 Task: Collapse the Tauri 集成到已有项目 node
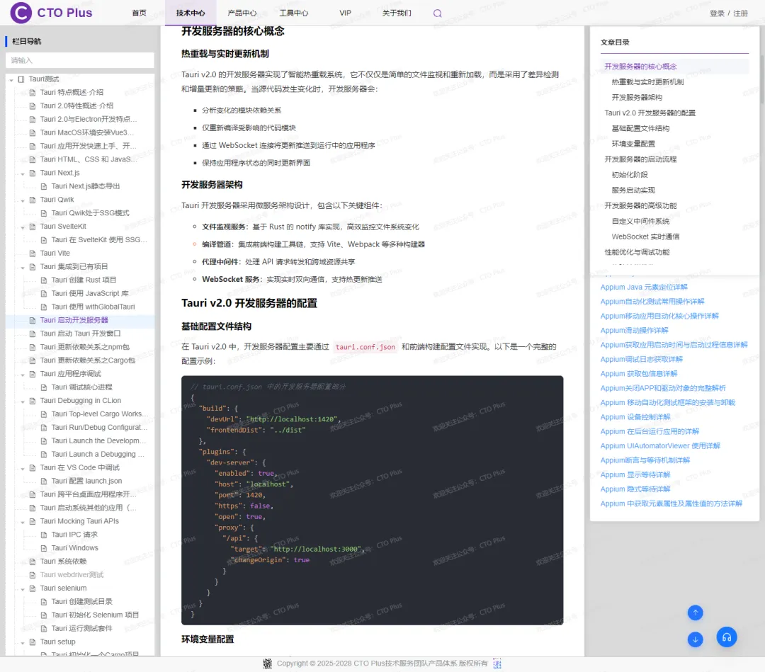click(23, 267)
